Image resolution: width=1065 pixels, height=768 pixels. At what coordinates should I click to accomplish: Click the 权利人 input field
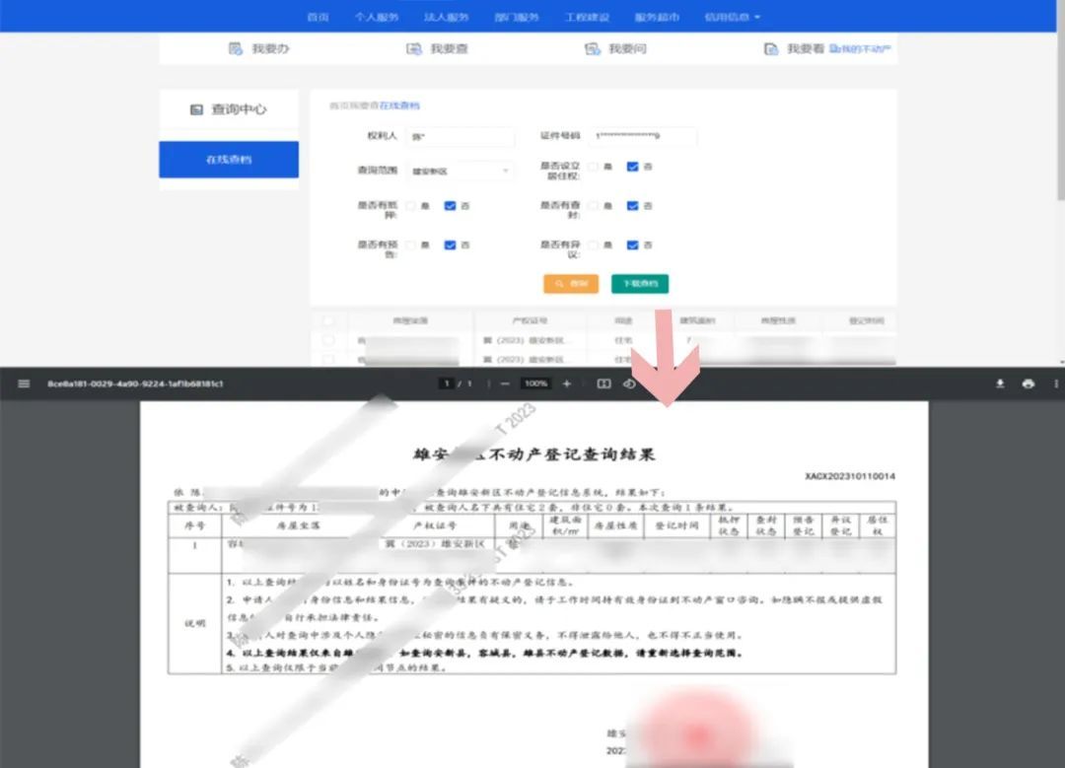coord(461,137)
